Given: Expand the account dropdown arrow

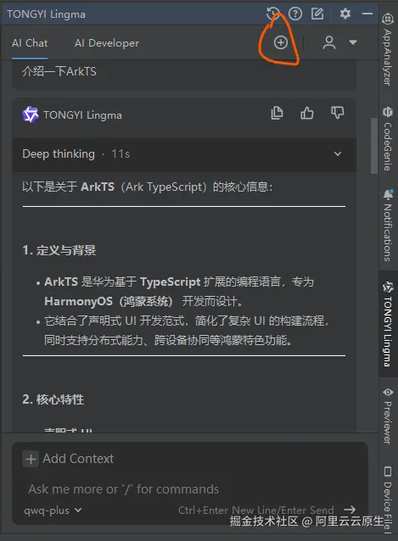Looking at the screenshot, I should click(352, 42).
